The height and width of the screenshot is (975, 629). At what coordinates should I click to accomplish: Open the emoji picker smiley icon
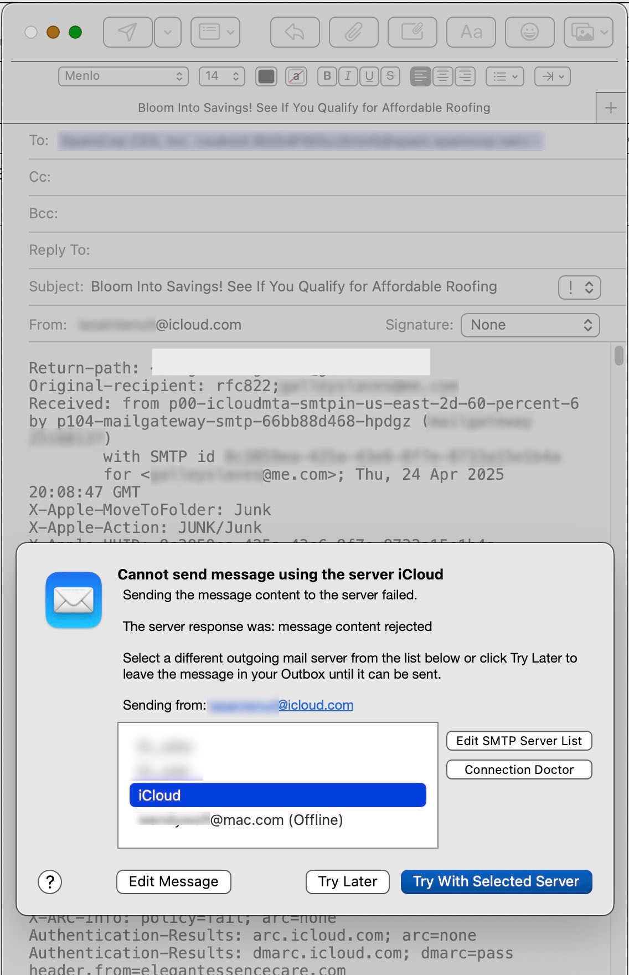click(530, 32)
